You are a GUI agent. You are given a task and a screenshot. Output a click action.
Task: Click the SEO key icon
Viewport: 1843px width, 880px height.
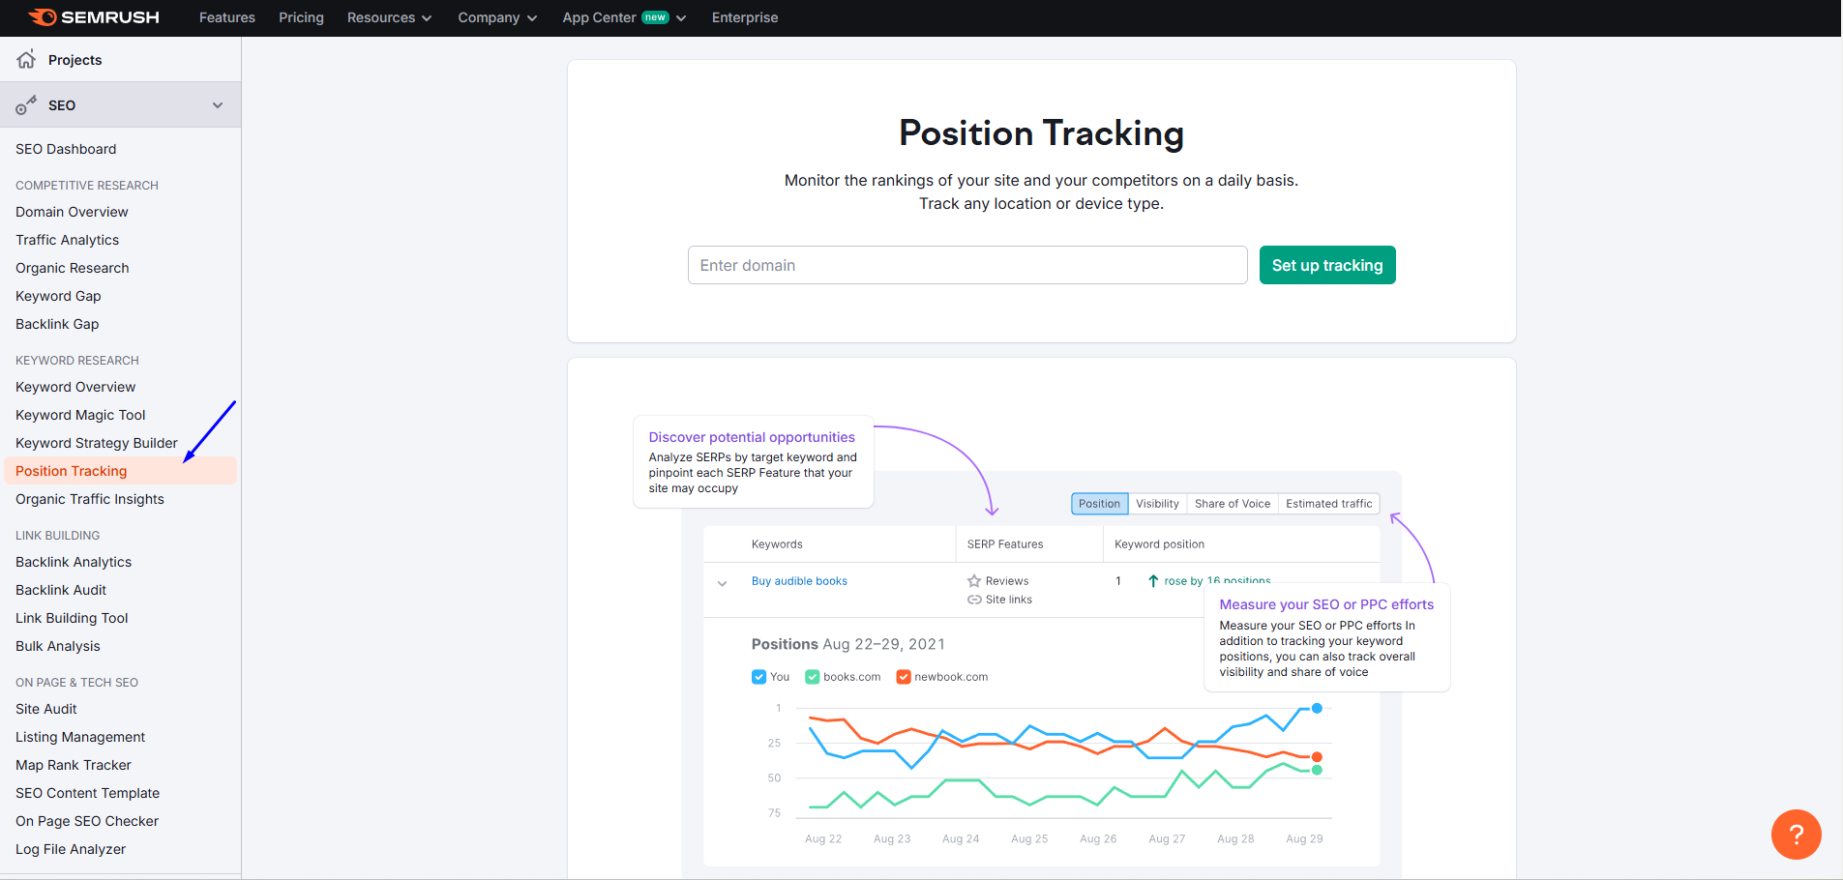(26, 105)
